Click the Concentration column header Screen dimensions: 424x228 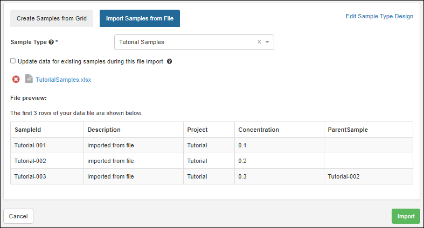[x=259, y=130]
